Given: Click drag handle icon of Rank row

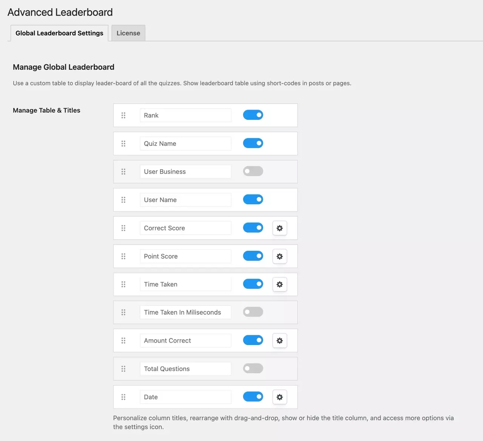Looking at the screenshot, I should [123, 115].
